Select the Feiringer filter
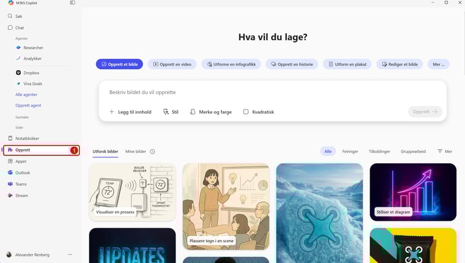Screen dimensions: 465x263 click(350, 151)
